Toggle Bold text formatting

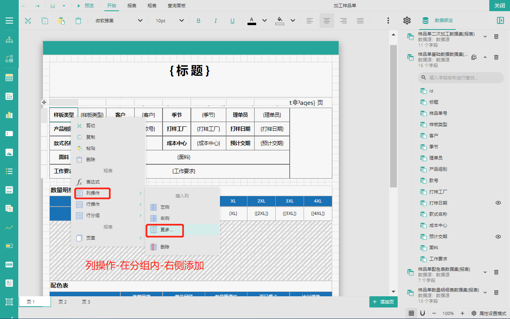[x=198, y=21]
